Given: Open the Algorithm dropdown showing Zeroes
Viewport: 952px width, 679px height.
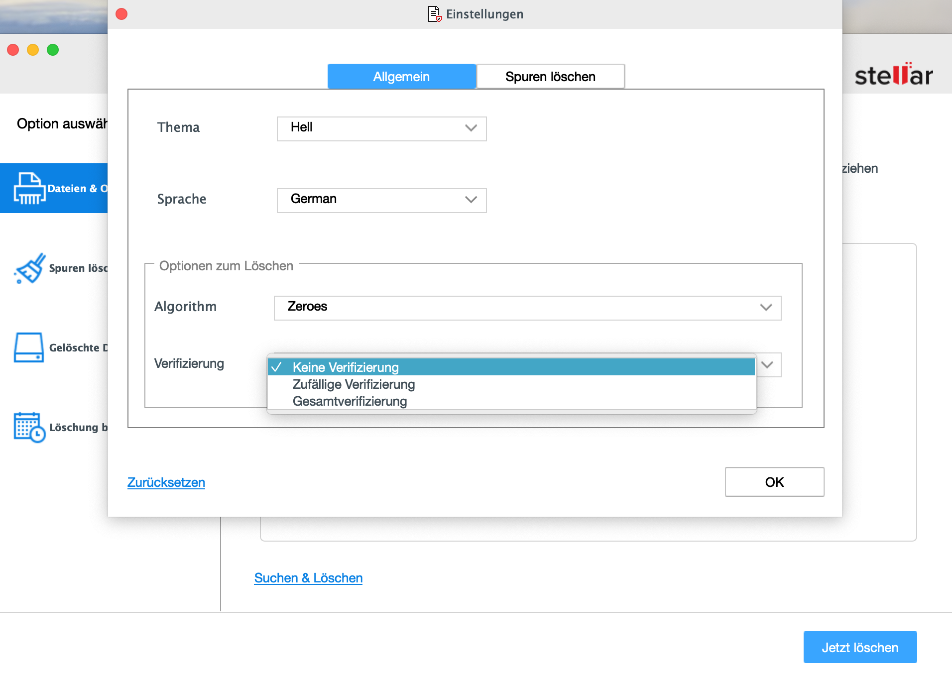Looking at the screenshot, I should coord(527,308).
